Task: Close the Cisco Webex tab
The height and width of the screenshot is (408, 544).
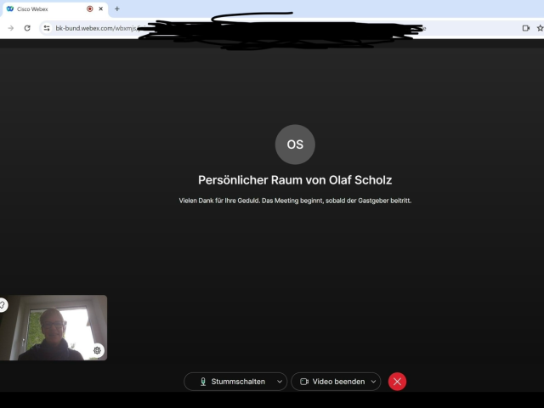Action: tap(101, 9)
